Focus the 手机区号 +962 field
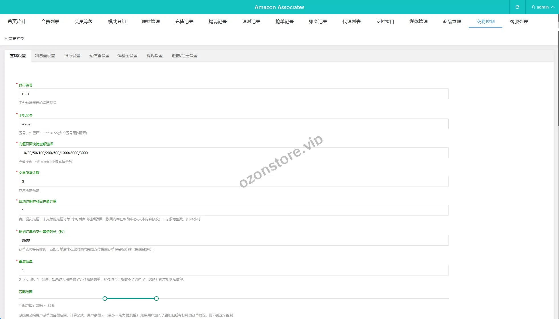Viewport: 559px width, 319px height. (x=234, y=124)
